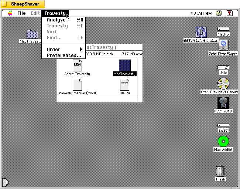The height and width of the screenshot is (189, 240).
Task: Select MacTravesty folder icon on desktop
Action: pos(32,34)
